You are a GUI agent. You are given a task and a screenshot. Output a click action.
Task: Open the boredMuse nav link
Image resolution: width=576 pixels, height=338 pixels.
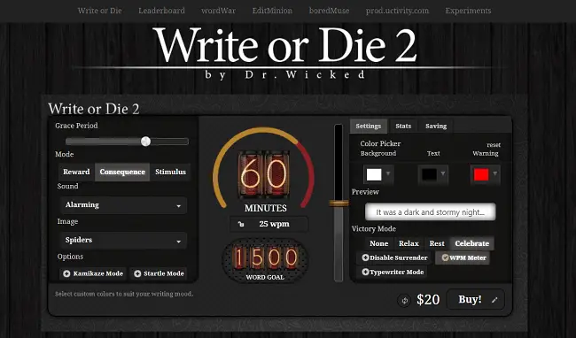point(329,11)
